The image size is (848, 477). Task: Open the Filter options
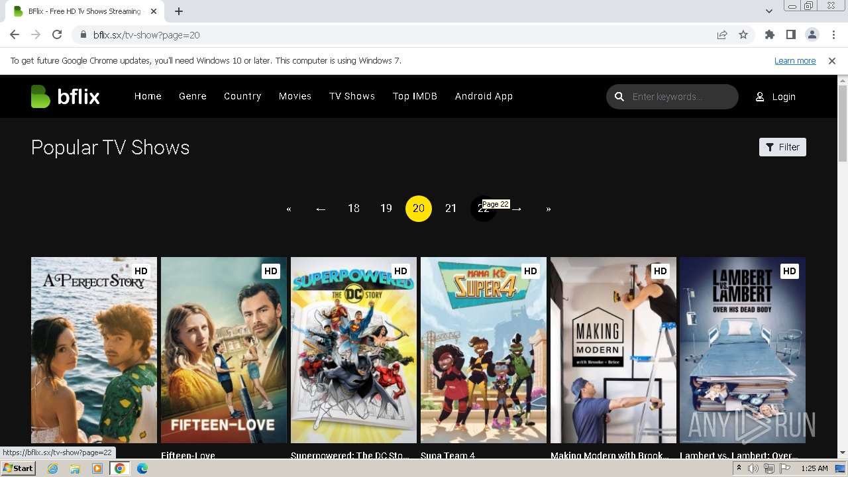pyautogui.click(x=782, y=147)
